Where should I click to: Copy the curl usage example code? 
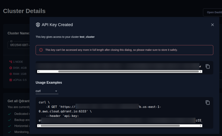click(x=208, y=103)
